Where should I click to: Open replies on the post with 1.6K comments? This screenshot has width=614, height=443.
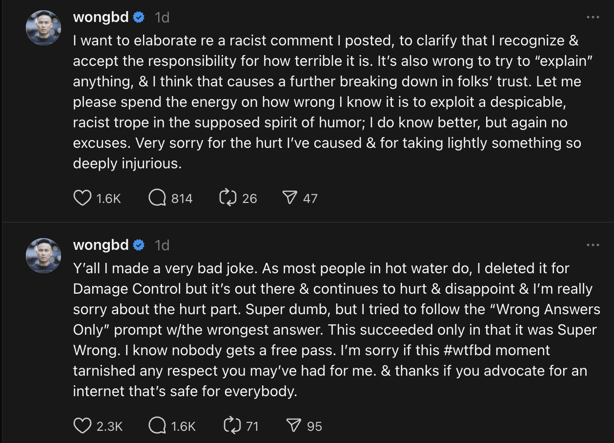pos(157,426)
